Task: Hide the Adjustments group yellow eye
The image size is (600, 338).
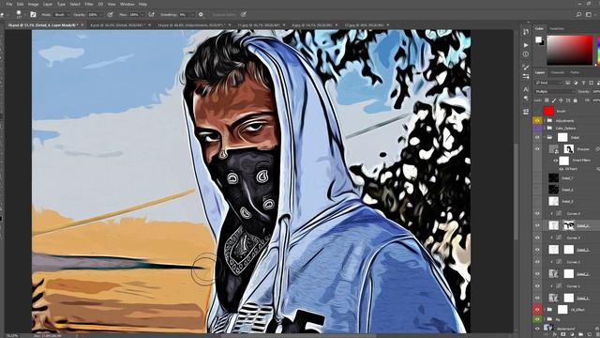Action: [537, 120]
